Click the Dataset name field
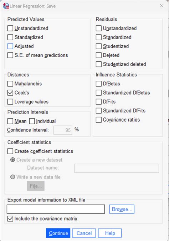169x241 pixels. (x=117, y=168)
